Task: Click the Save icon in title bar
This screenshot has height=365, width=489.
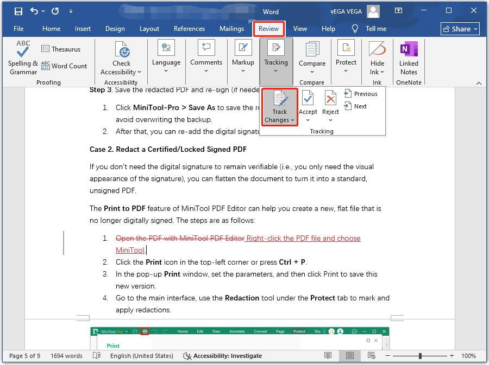Action: [18, 11]
